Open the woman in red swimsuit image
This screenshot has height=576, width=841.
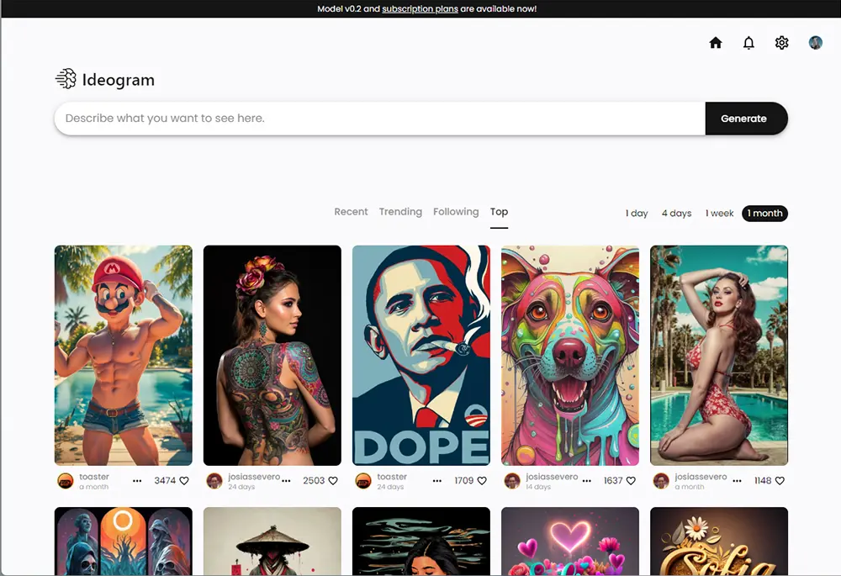pos(719,355)
